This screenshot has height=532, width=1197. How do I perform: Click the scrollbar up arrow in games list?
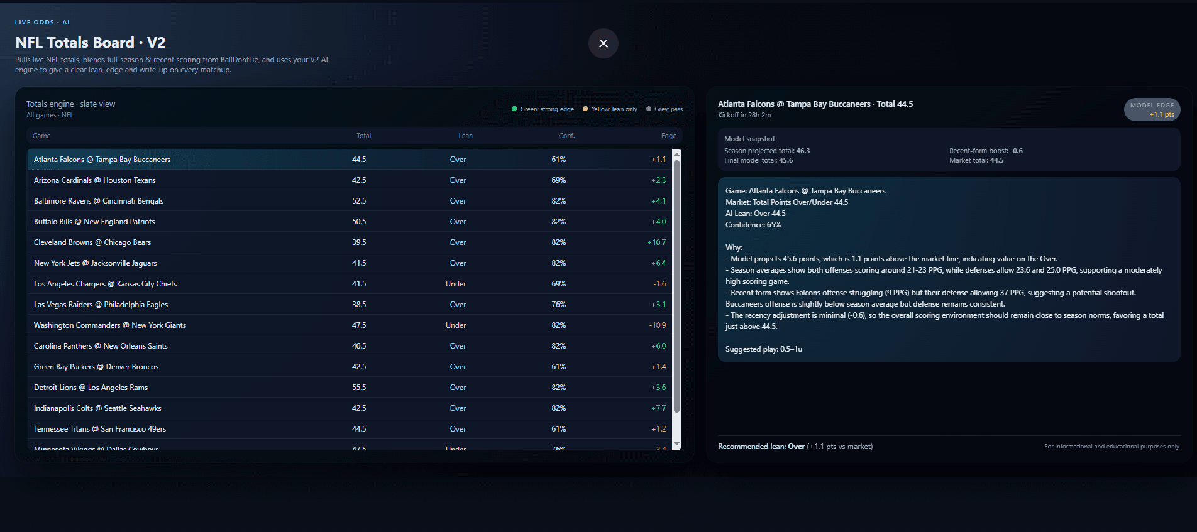[676, 154]
